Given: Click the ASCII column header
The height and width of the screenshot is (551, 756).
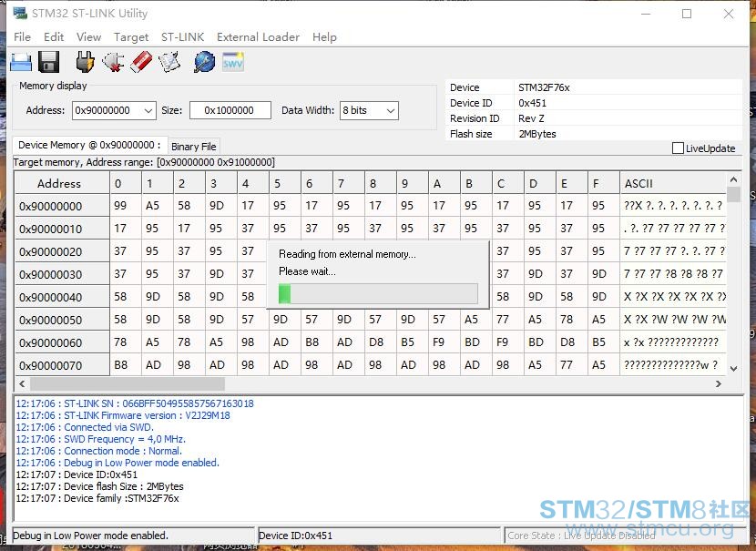Looking at the screenshot, I should point(672,183).
